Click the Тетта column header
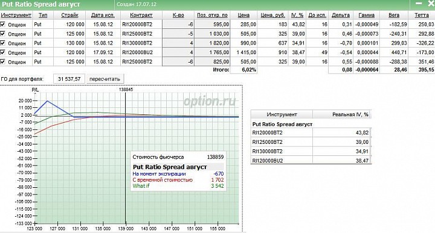Screen dimensions: 435x233 coord(422,15)
